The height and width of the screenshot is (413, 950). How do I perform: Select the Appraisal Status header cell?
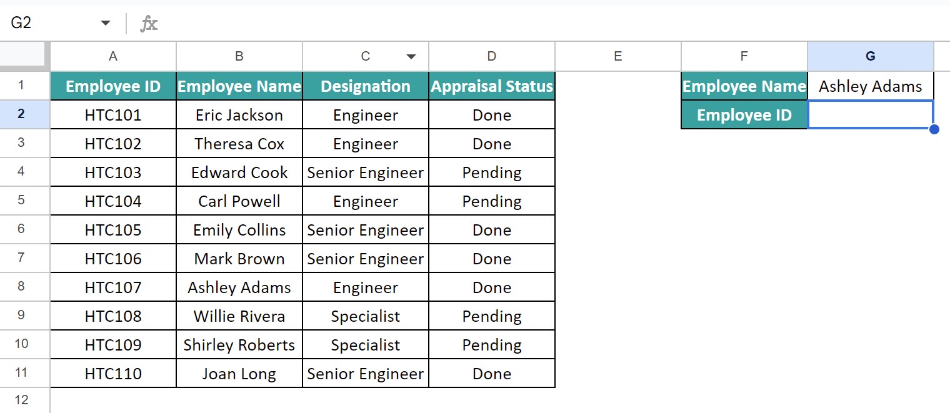tap(492, 86)
